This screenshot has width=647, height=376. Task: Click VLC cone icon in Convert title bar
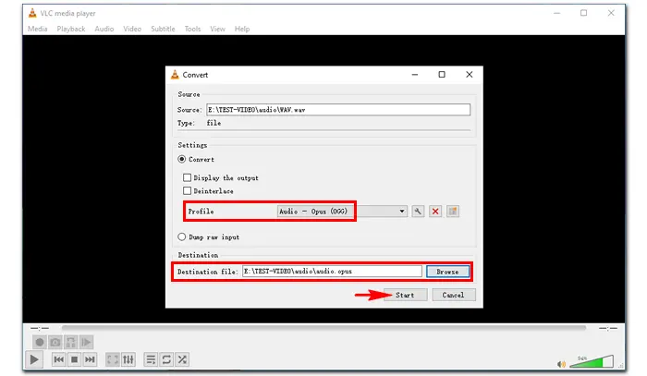click(175, 75)
